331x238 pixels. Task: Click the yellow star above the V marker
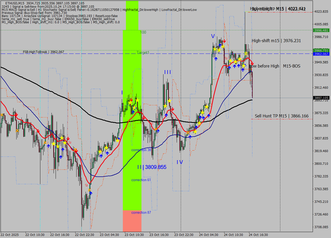coord(223,47)
